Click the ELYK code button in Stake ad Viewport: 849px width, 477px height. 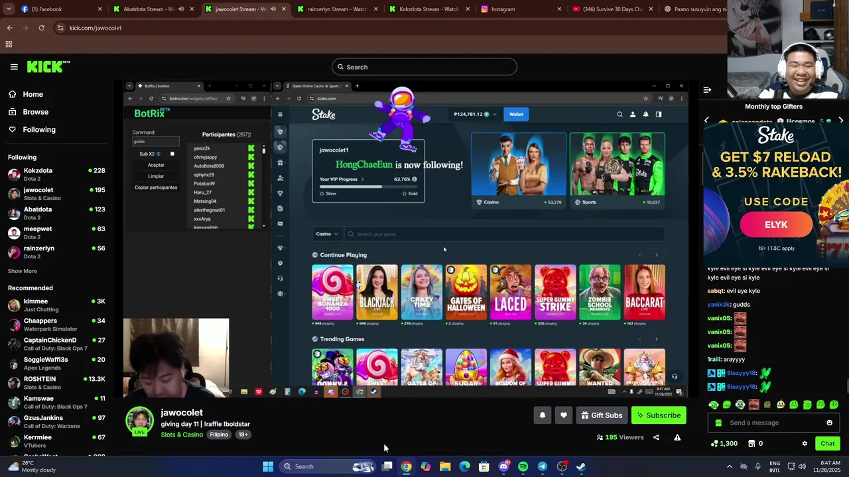pos(775,225)
